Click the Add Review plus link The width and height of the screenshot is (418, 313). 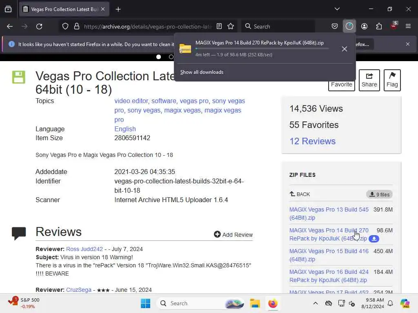pos(233,234)
